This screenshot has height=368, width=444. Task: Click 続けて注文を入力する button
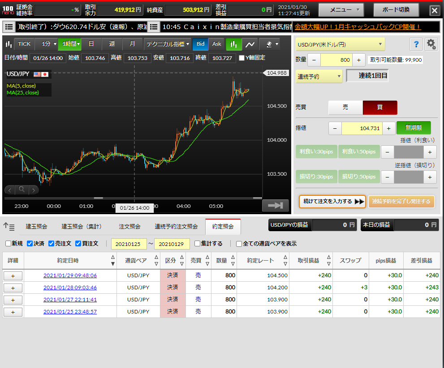click(x=332, y=202)
